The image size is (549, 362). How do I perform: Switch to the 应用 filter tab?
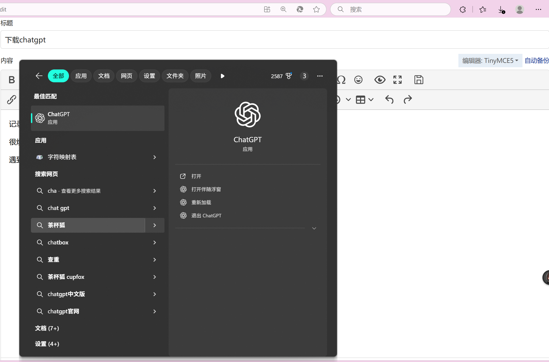[81, 76]
